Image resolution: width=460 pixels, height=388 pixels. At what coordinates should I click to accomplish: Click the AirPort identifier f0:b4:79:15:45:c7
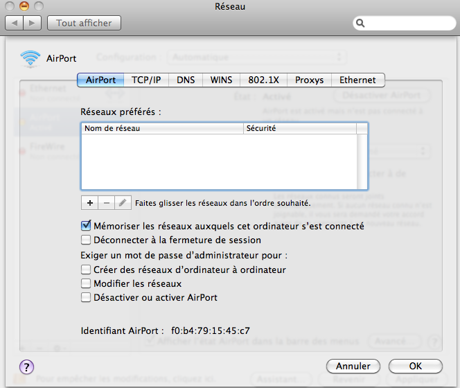211,330
